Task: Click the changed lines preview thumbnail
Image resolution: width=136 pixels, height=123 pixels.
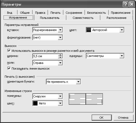Action: pyautogui.click(x=86, y=99)
